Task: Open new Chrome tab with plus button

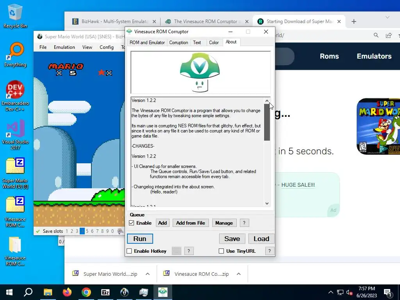Action: tap(354, 21)
